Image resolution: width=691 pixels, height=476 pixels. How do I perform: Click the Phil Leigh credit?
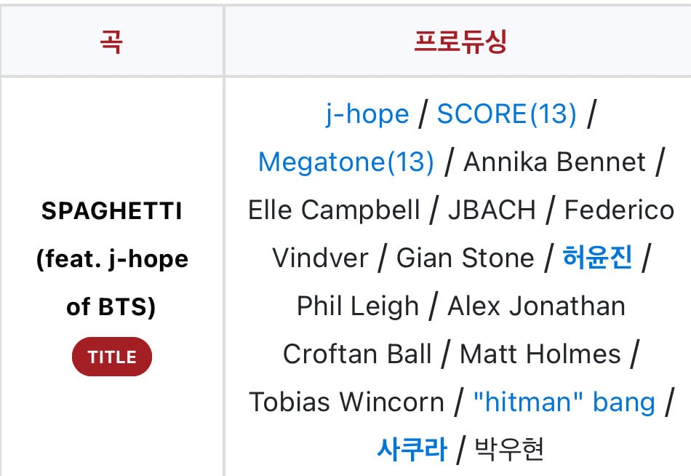tap(357, 306)
